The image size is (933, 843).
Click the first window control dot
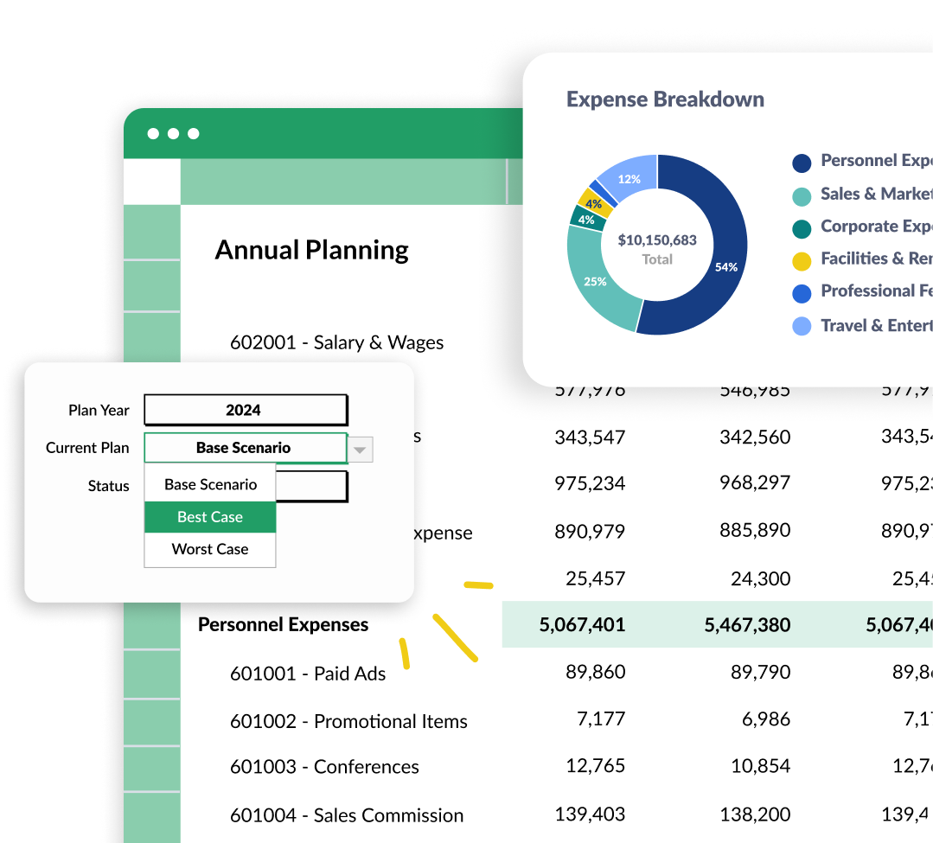pyautogui.click(x=153, y=133)
